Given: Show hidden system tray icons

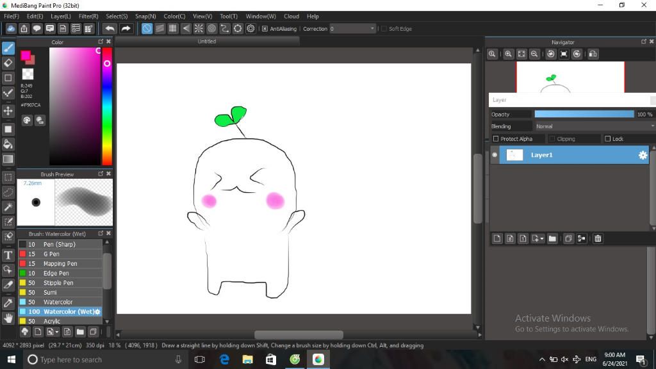Looking at the screenshot, I should 542,359.
